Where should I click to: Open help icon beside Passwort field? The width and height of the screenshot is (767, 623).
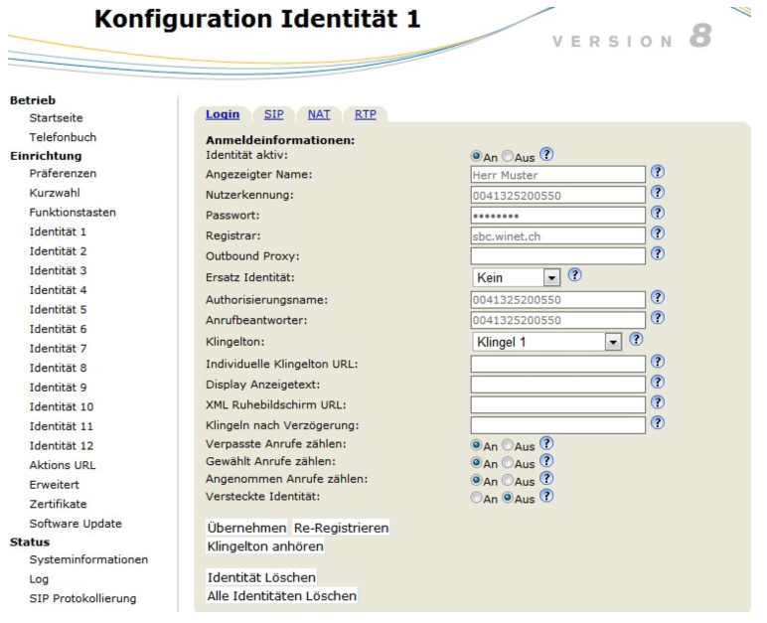coord(658,213)
